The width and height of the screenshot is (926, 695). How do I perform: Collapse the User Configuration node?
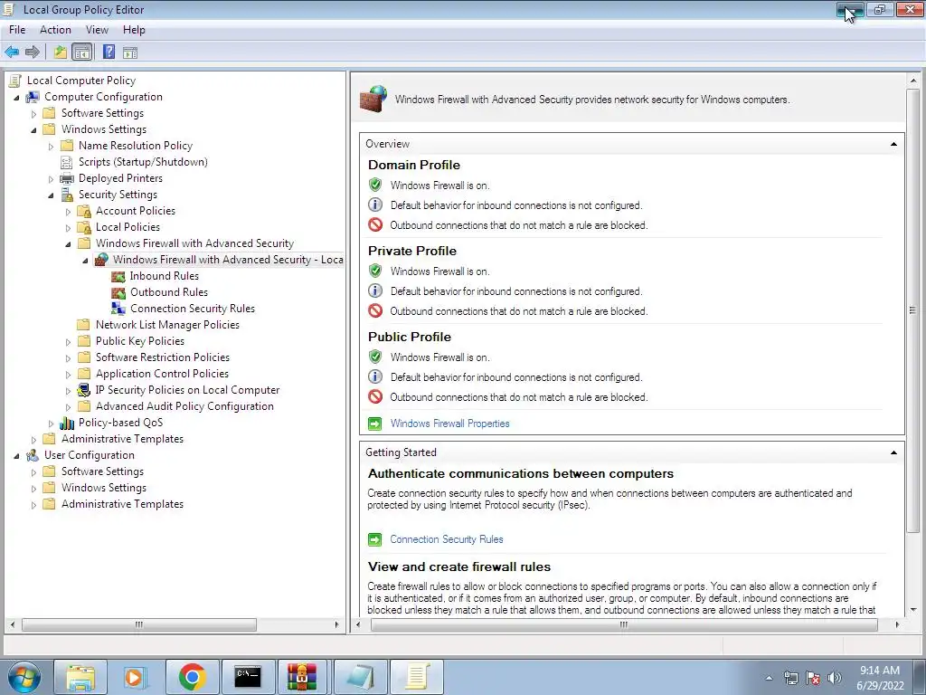[16, 456]
